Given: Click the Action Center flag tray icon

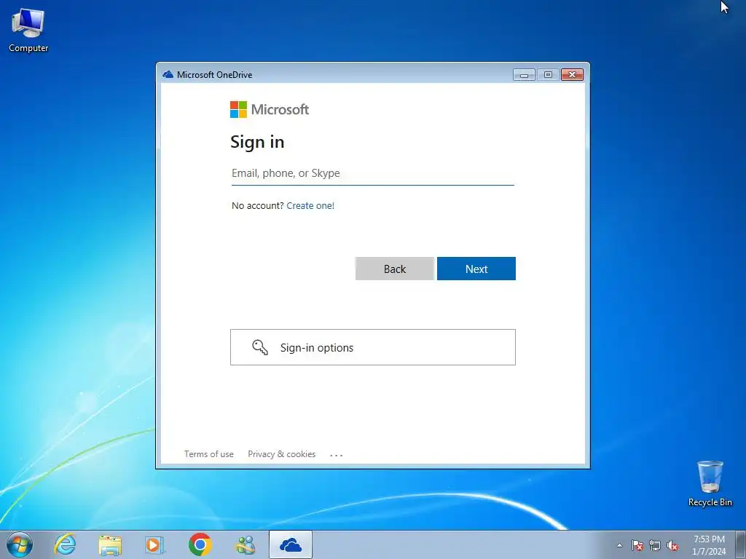Looking at the screenshot, I should (637, 545).
